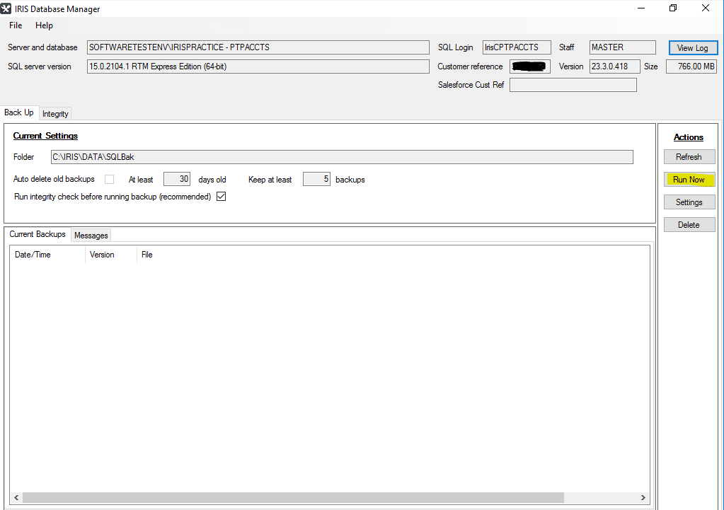Select the Back Up tab

pos(19,112)
